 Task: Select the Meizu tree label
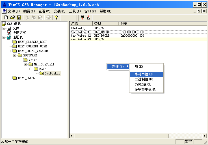click(x=33, y=60)
